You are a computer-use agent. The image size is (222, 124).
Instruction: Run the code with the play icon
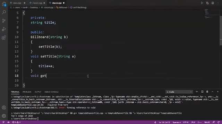click(x=202, y=3)
